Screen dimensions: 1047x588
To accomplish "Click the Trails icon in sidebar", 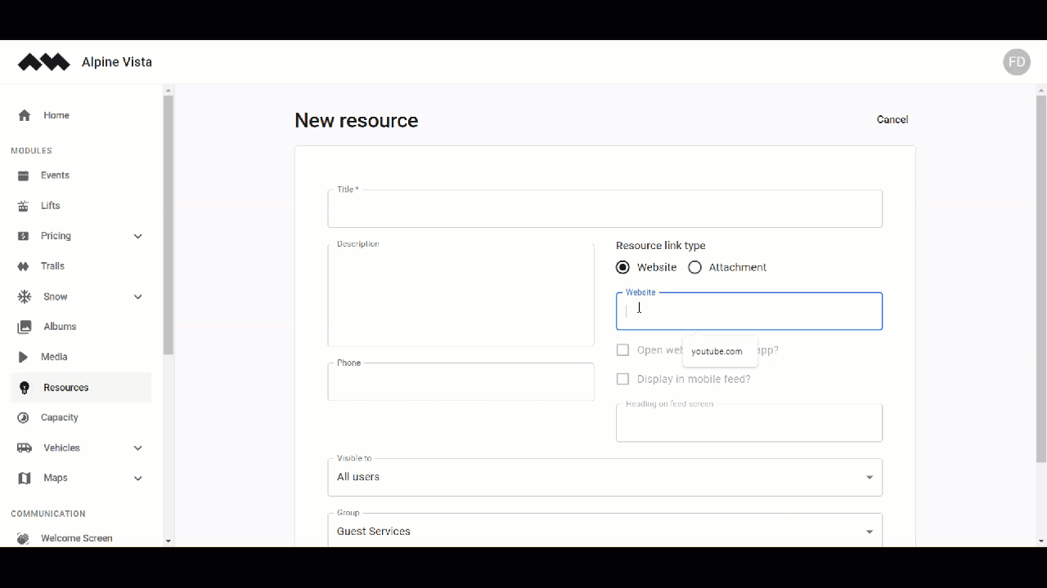I will (23, 266).
